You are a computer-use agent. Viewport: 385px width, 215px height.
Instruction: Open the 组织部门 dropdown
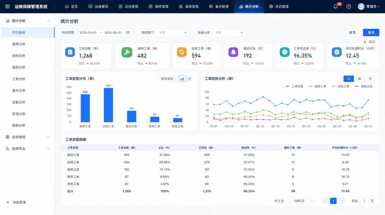click(x=173, y=33)
